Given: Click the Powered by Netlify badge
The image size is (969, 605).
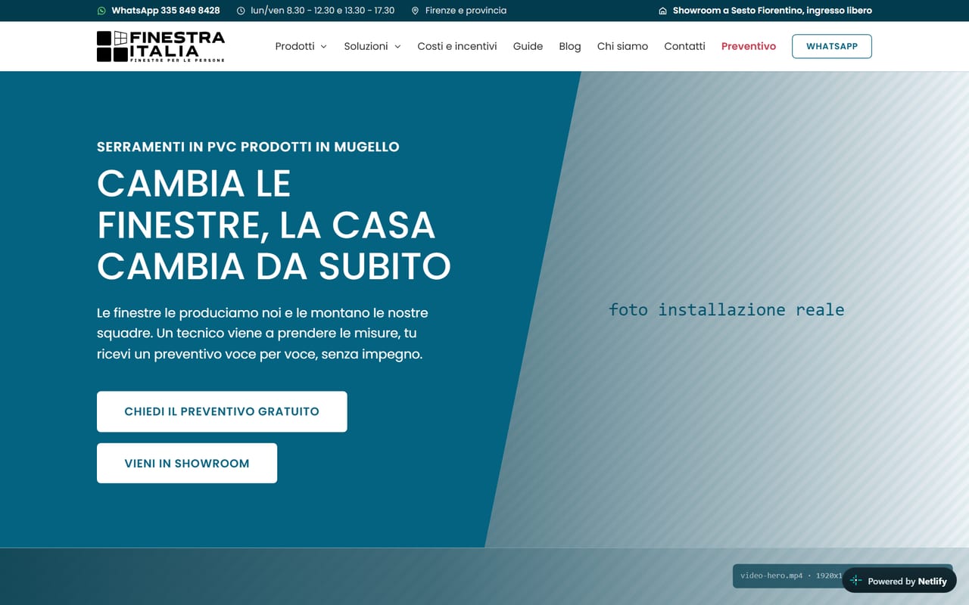Looking at the screenshot, I should (899, 581).
